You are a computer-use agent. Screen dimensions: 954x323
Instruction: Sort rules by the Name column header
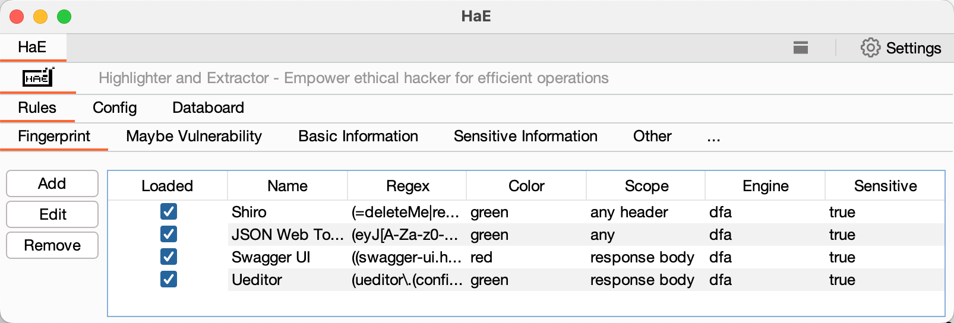tap(288, 186)
